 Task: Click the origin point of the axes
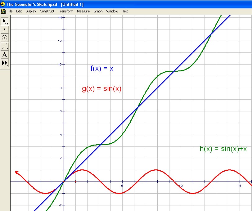pyautogui.click(x=64, y=182)
